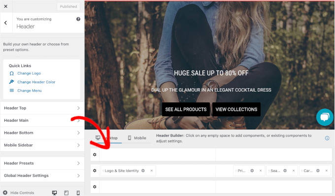Expand Header Top via its chevron
This screenshot has height=196, width=335.
pos(78,108)
